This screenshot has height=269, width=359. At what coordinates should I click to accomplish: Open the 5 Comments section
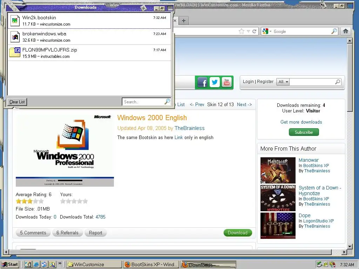33,233
